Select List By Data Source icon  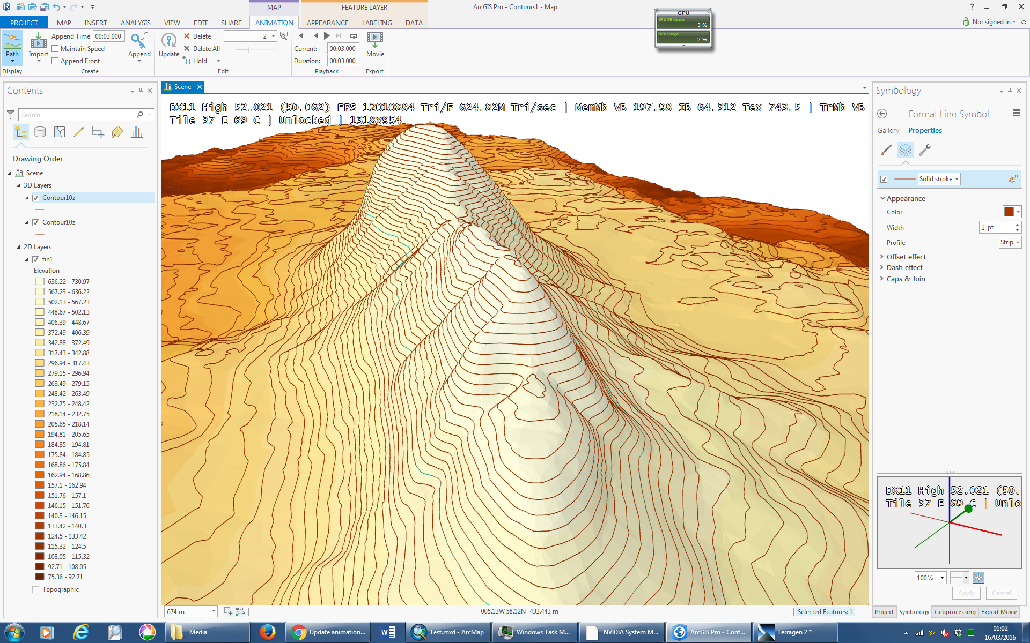pyautogui.click(x=40, y=132)
